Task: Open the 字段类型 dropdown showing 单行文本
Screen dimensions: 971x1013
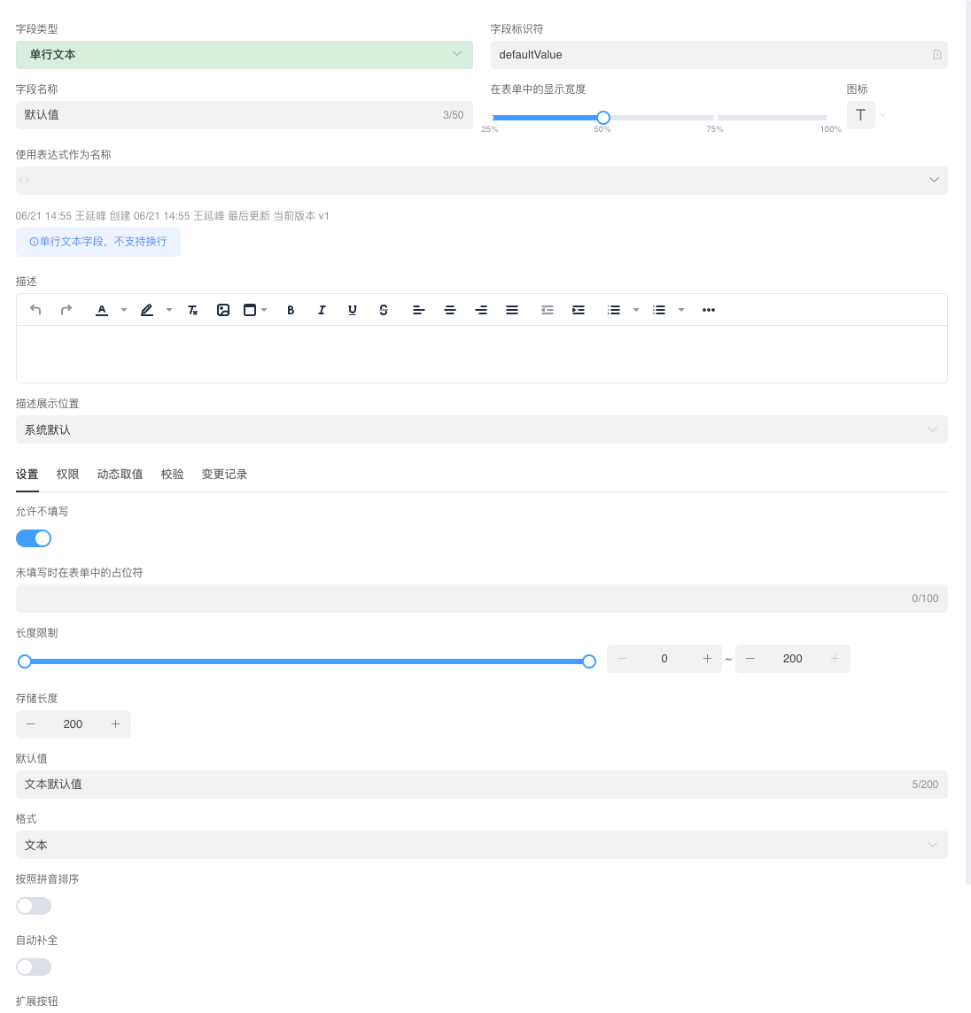Action: pos(244,55)
